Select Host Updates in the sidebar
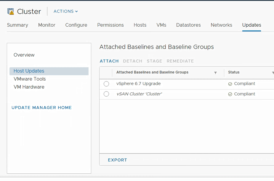Screen dimensions: 274x181 pos(49,71)
